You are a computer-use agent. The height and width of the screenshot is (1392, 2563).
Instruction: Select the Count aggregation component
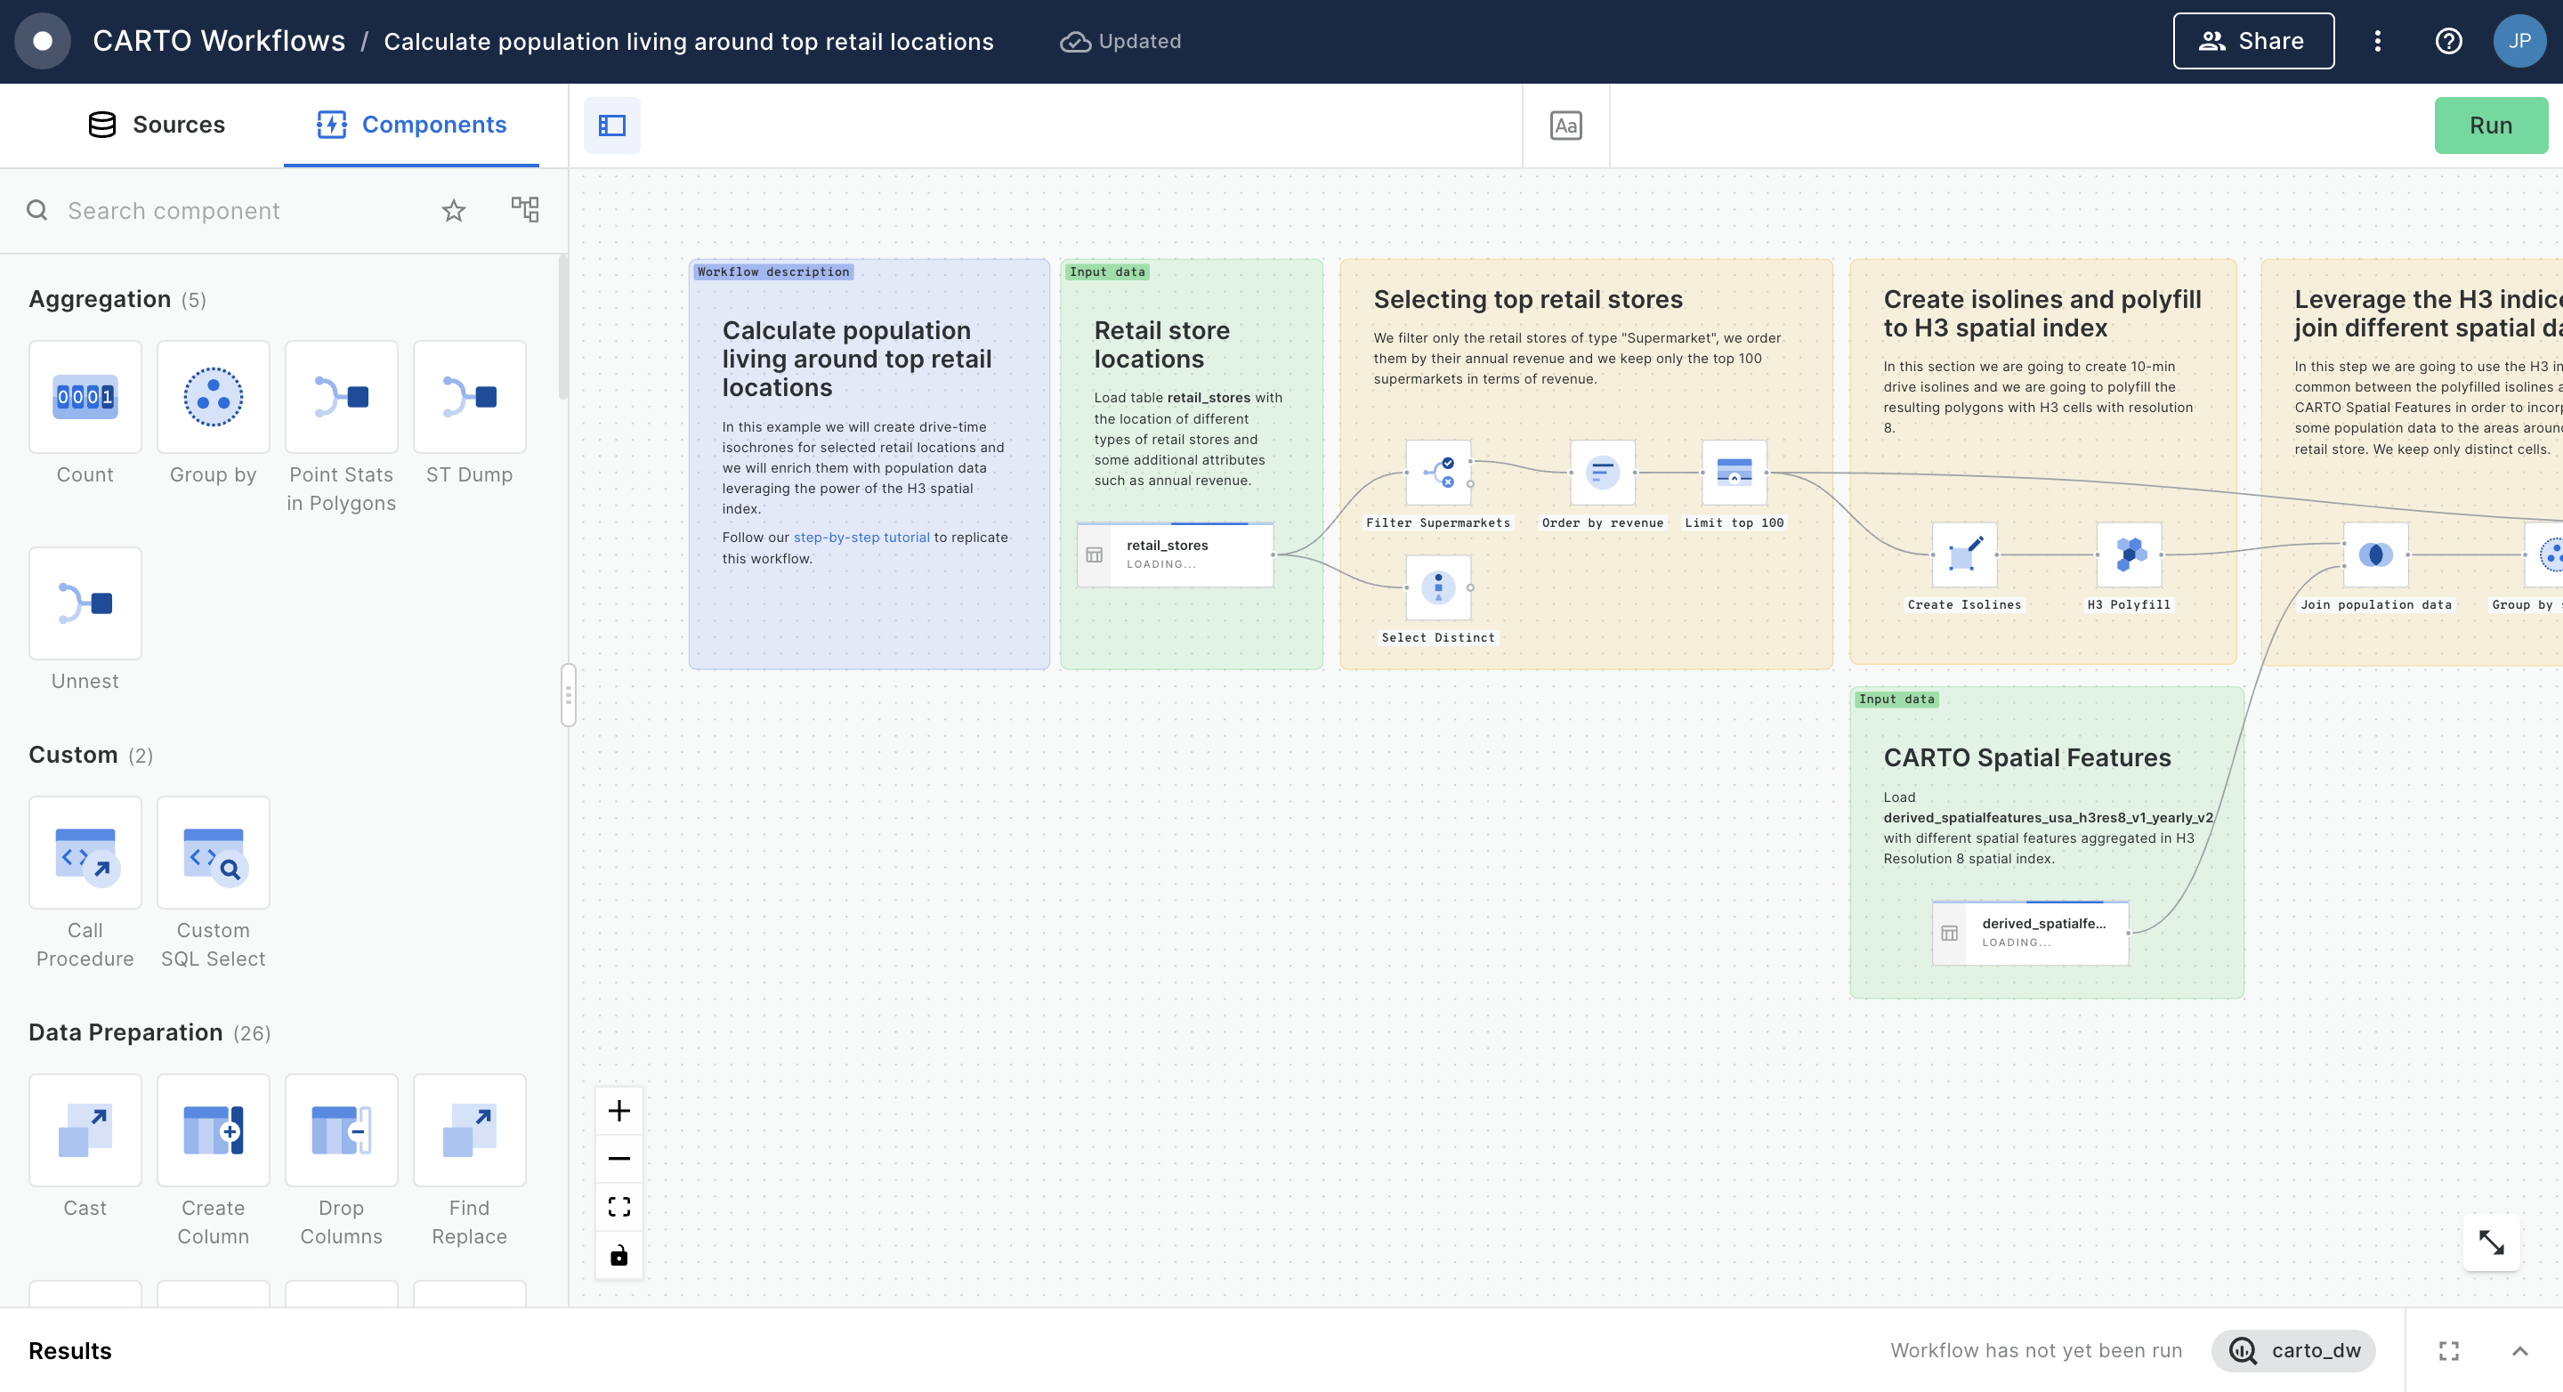pyautogui.click(x=85, y=397)
